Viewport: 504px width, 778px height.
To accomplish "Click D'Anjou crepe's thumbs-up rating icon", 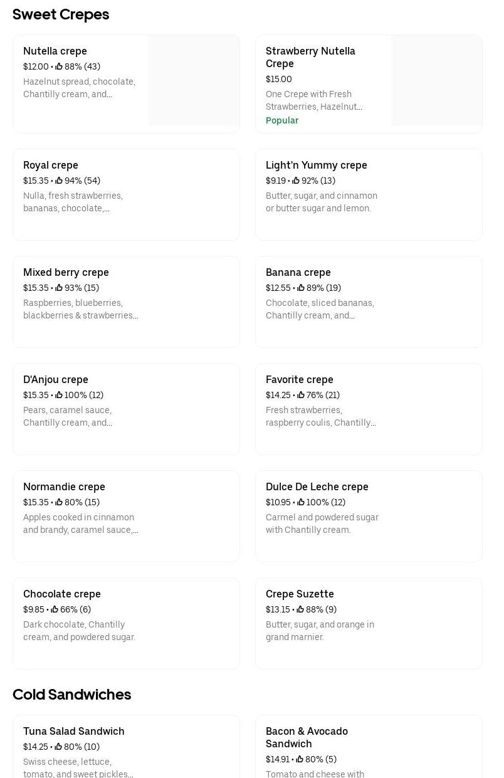I will point(59,395).
